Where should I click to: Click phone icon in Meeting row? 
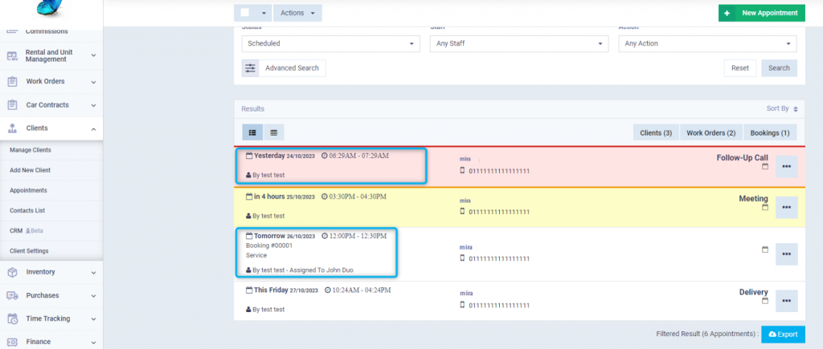[462, 211]
